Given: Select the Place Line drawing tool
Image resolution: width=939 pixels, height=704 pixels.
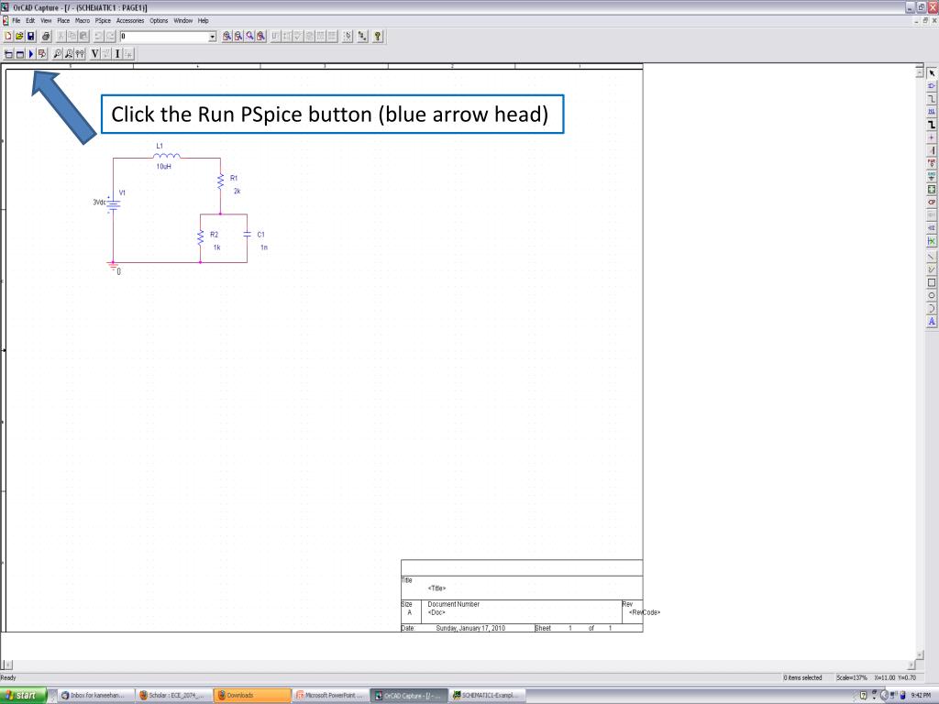Looking at the screenshot, I should point(932,257).
